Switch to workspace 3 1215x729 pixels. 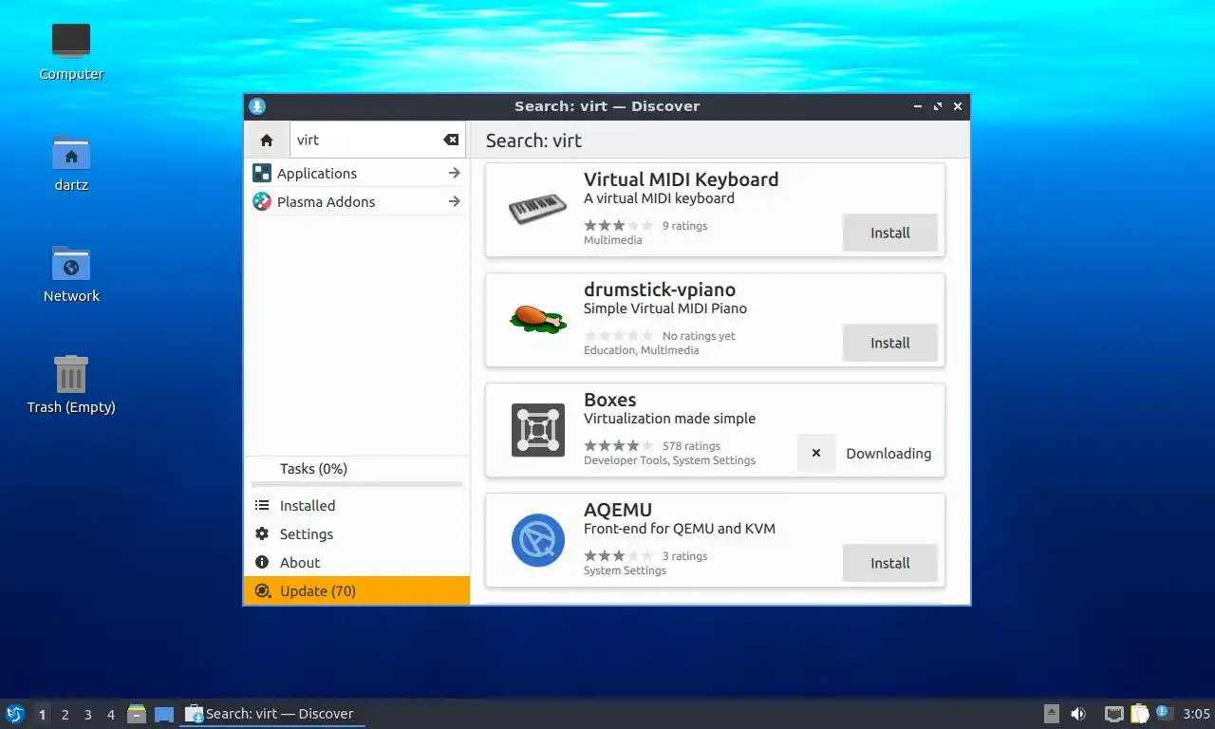pos(87,714)
